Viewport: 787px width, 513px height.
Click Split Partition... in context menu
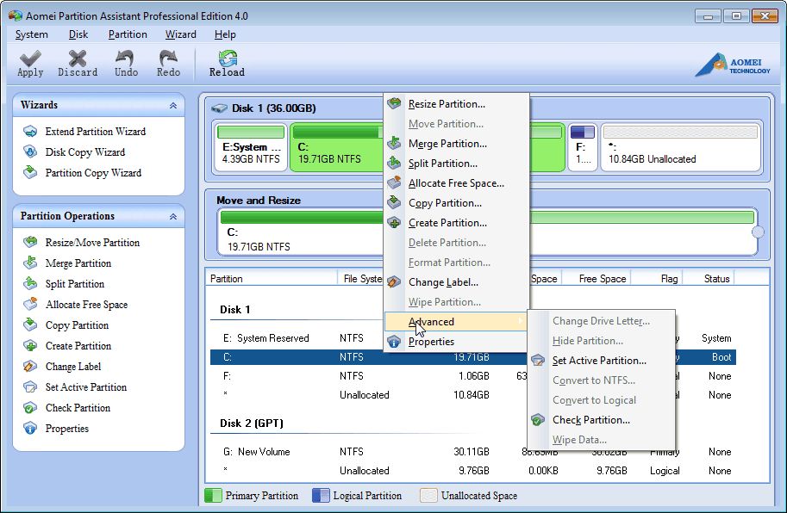click(456, 164)
